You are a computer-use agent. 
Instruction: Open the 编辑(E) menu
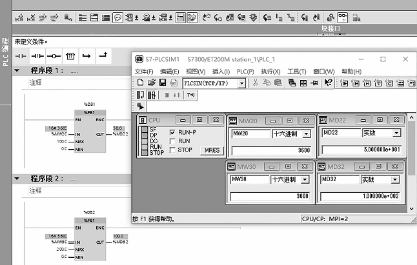coord(169,72)
